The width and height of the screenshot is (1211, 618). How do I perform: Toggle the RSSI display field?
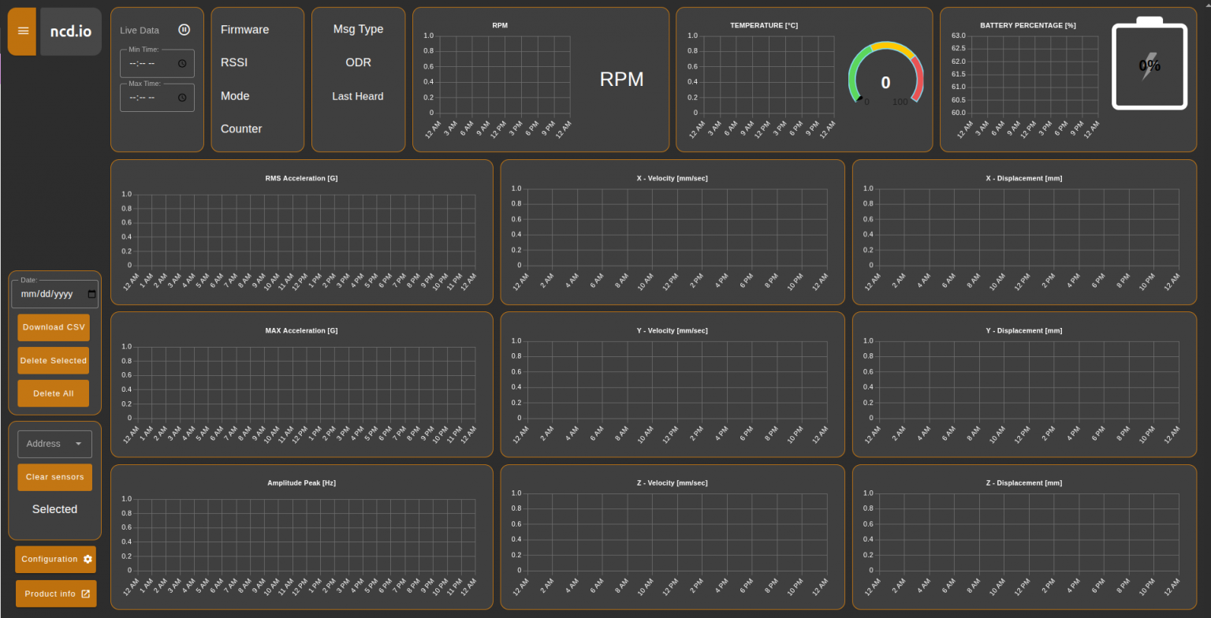click(x=235, y=62)
